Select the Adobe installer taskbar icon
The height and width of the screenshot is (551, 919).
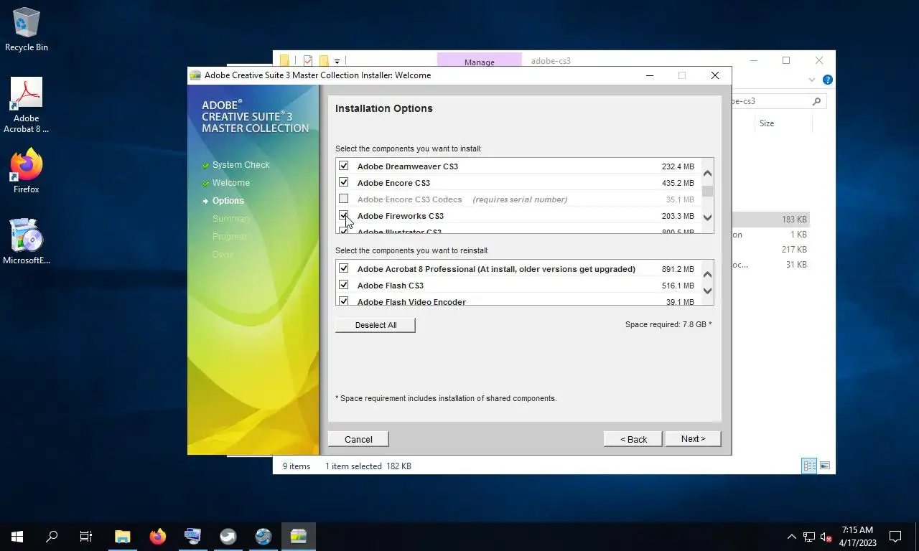tap(298, 536)
